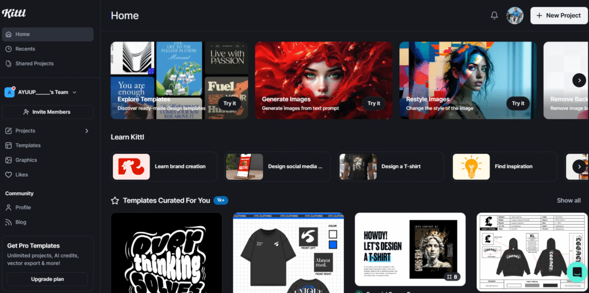Click the 1k+ badge
Image resolution: width=589 pixels, height=293 pixels.
click(x=221, y=200)
